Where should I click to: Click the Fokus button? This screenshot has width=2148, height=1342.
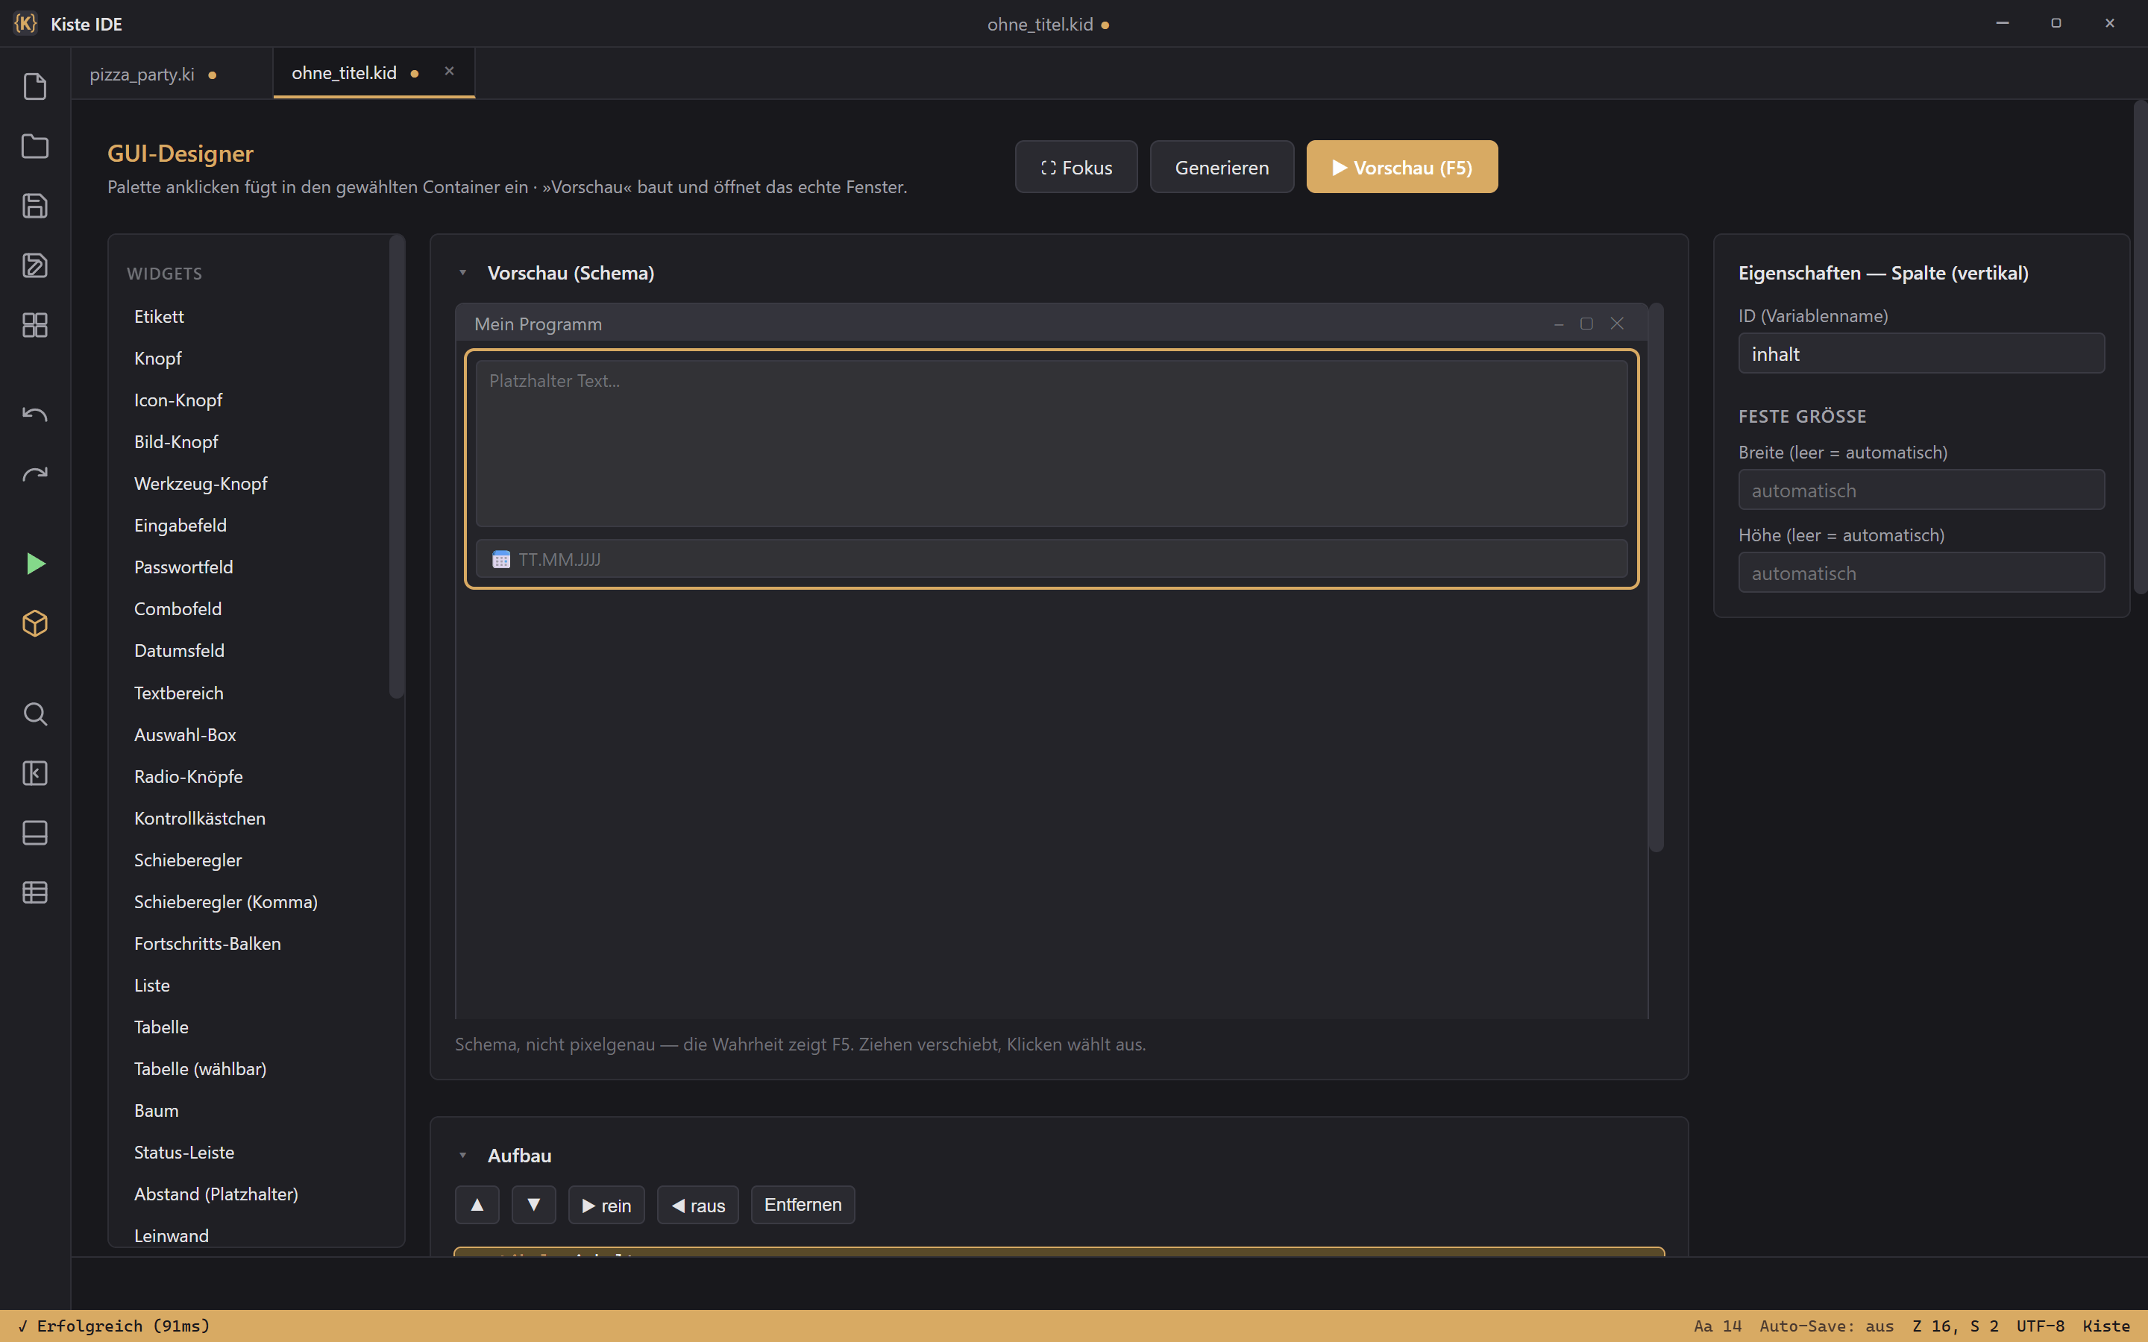tap(1075, 167)
